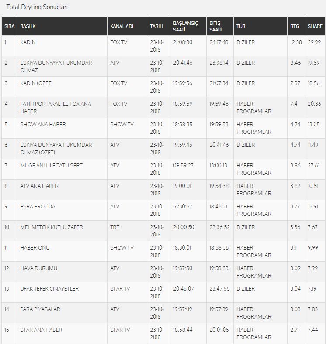Click the RTG value 2.71
Viewport: 326px width, 344px height.
295,330
